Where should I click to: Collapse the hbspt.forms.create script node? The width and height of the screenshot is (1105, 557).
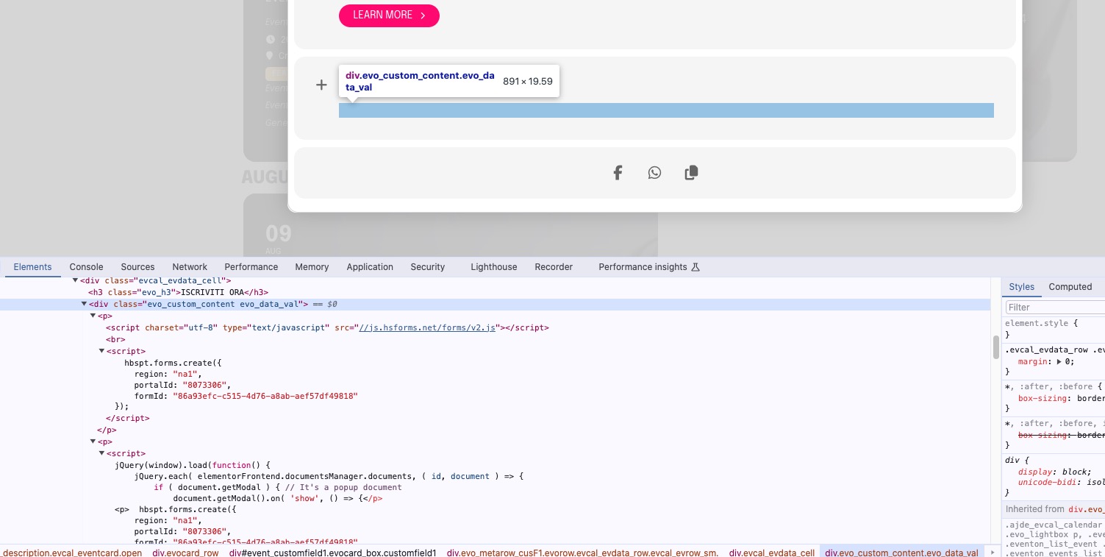click(x=102, y=351)
